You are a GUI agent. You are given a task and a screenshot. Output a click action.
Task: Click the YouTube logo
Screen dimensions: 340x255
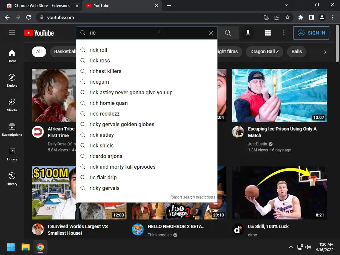[x=39, y=33]
